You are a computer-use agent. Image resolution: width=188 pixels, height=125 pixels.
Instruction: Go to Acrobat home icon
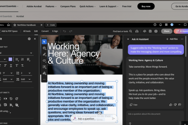click(8, 25)
